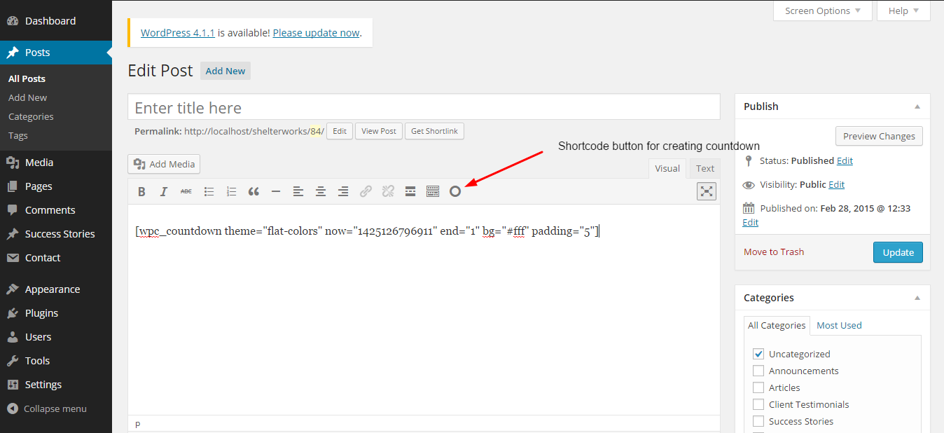The image size is (944, 433).
Task: Apply italic formatting
Action: 164,191
